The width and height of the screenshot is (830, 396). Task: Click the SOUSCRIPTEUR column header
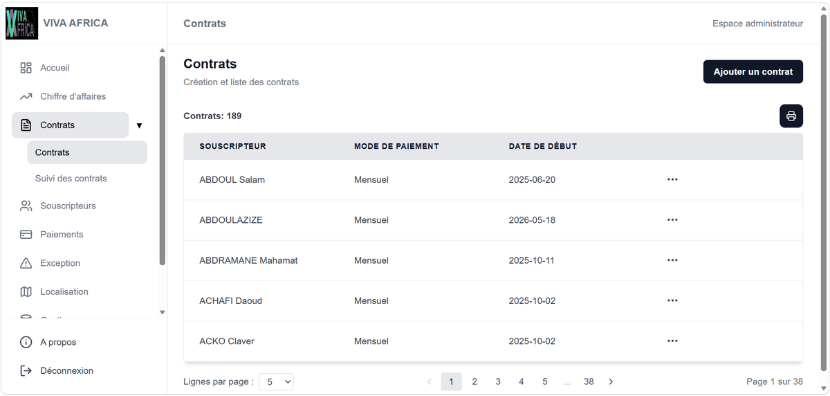pos(232,147)
